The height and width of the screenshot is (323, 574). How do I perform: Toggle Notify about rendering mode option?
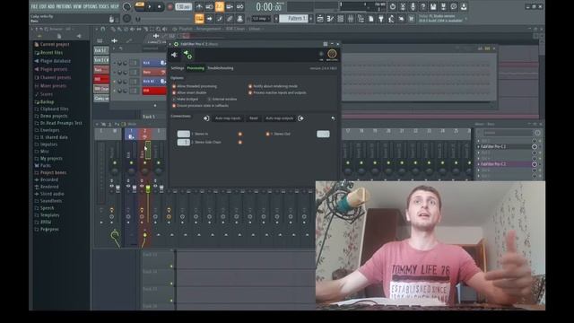250,86
